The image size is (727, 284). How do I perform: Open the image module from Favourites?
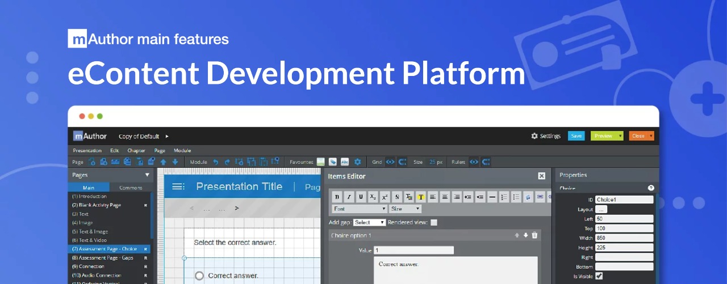tap(321, 162)
